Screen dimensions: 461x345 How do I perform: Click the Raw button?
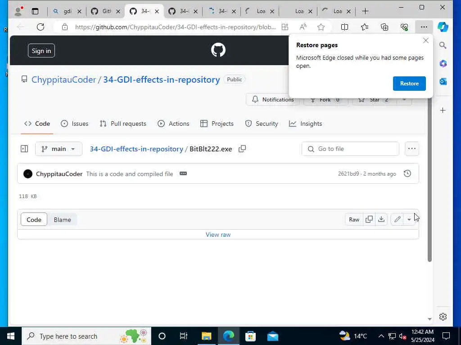[354, 219]
